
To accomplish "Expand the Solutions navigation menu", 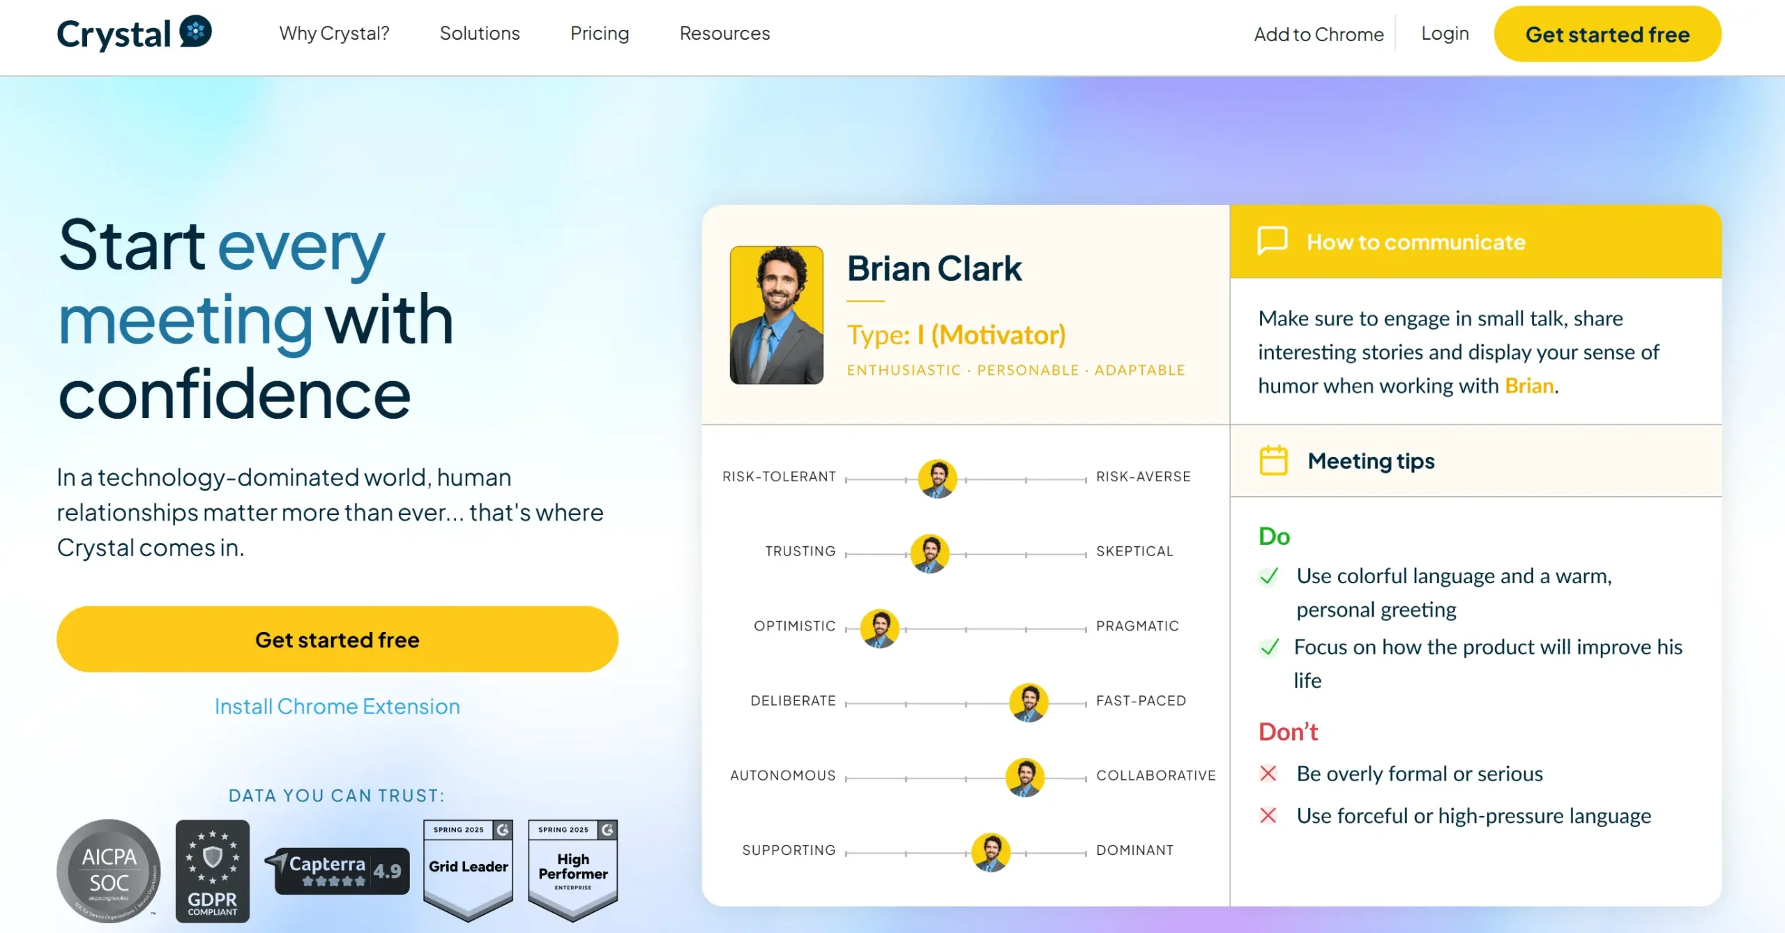I will 480,33.
